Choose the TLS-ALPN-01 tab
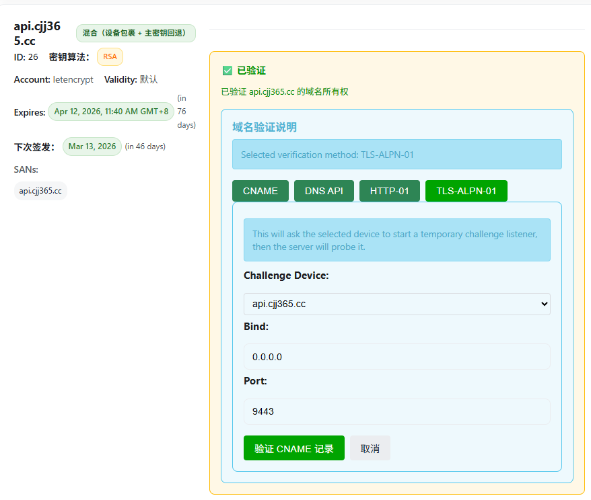Screen dimensions: 591x500 pos(466,191)
